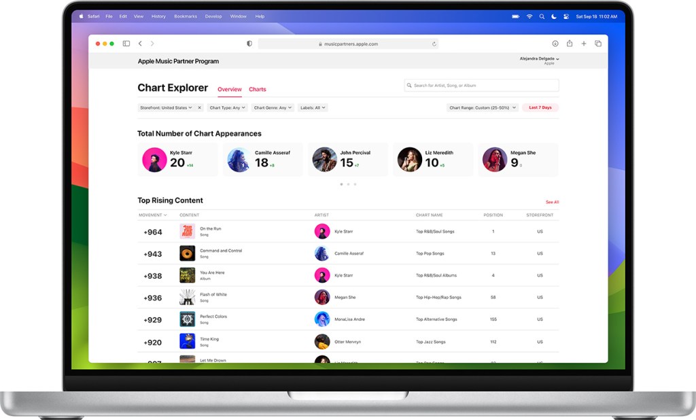The height and width of the screenshot is (420, 696).
Task: Open the File menu
Action: [x=109, y=16]
